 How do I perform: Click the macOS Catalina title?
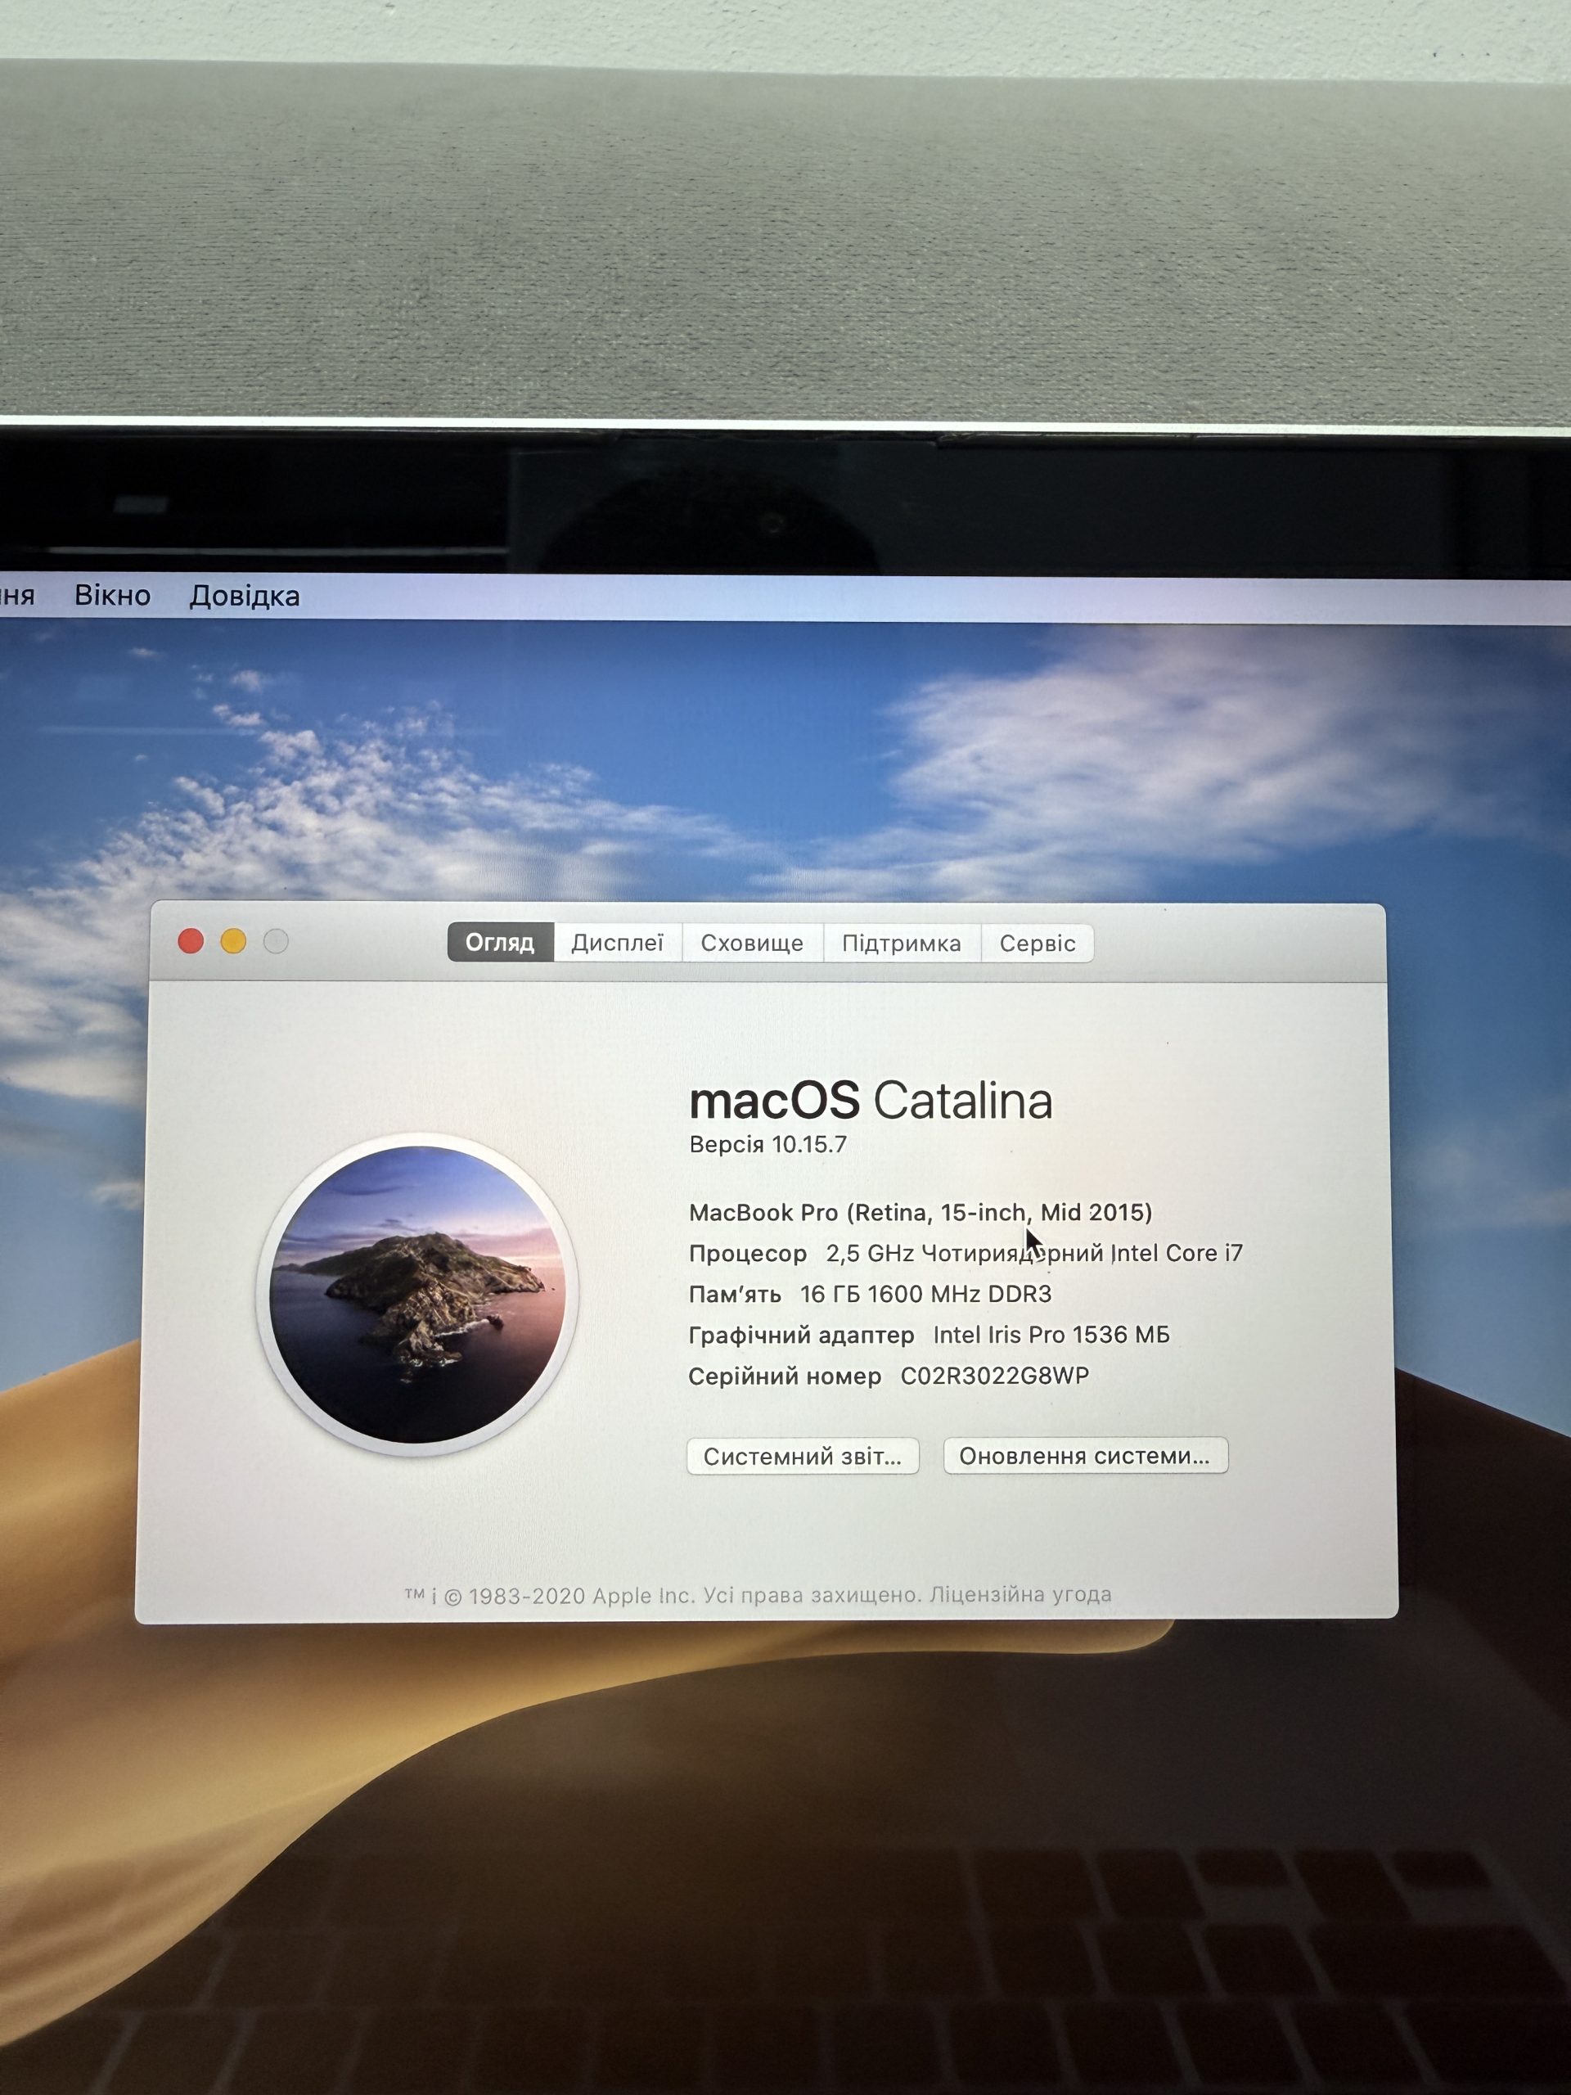[x=871, y=1101]
